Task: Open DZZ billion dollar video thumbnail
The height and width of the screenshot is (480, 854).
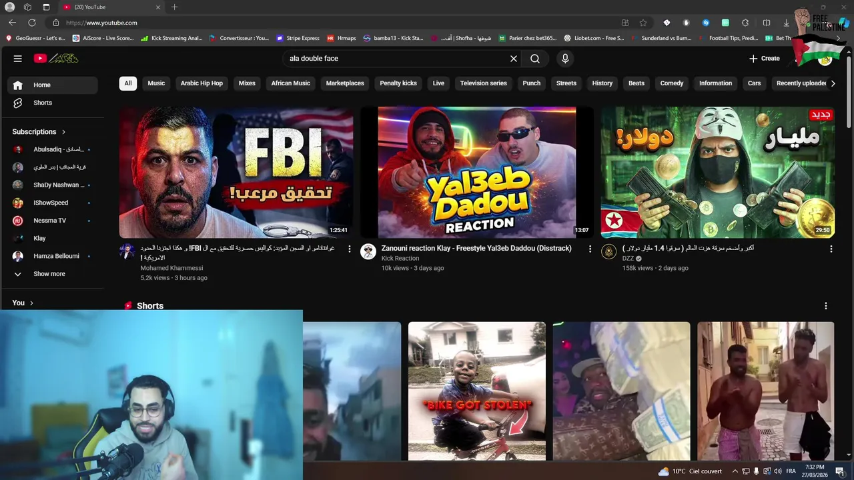Action: point(718,173)
